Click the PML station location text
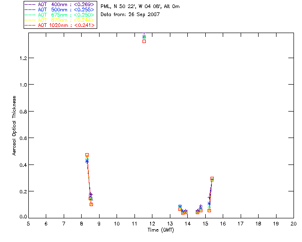 [140, 7]
